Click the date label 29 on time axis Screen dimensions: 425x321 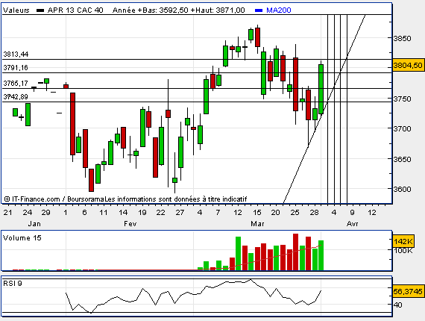coord(45,213)
